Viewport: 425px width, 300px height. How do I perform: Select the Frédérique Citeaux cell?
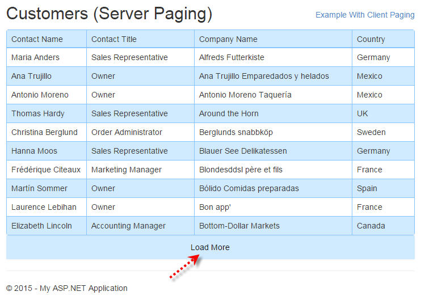[x=47, y=170]
